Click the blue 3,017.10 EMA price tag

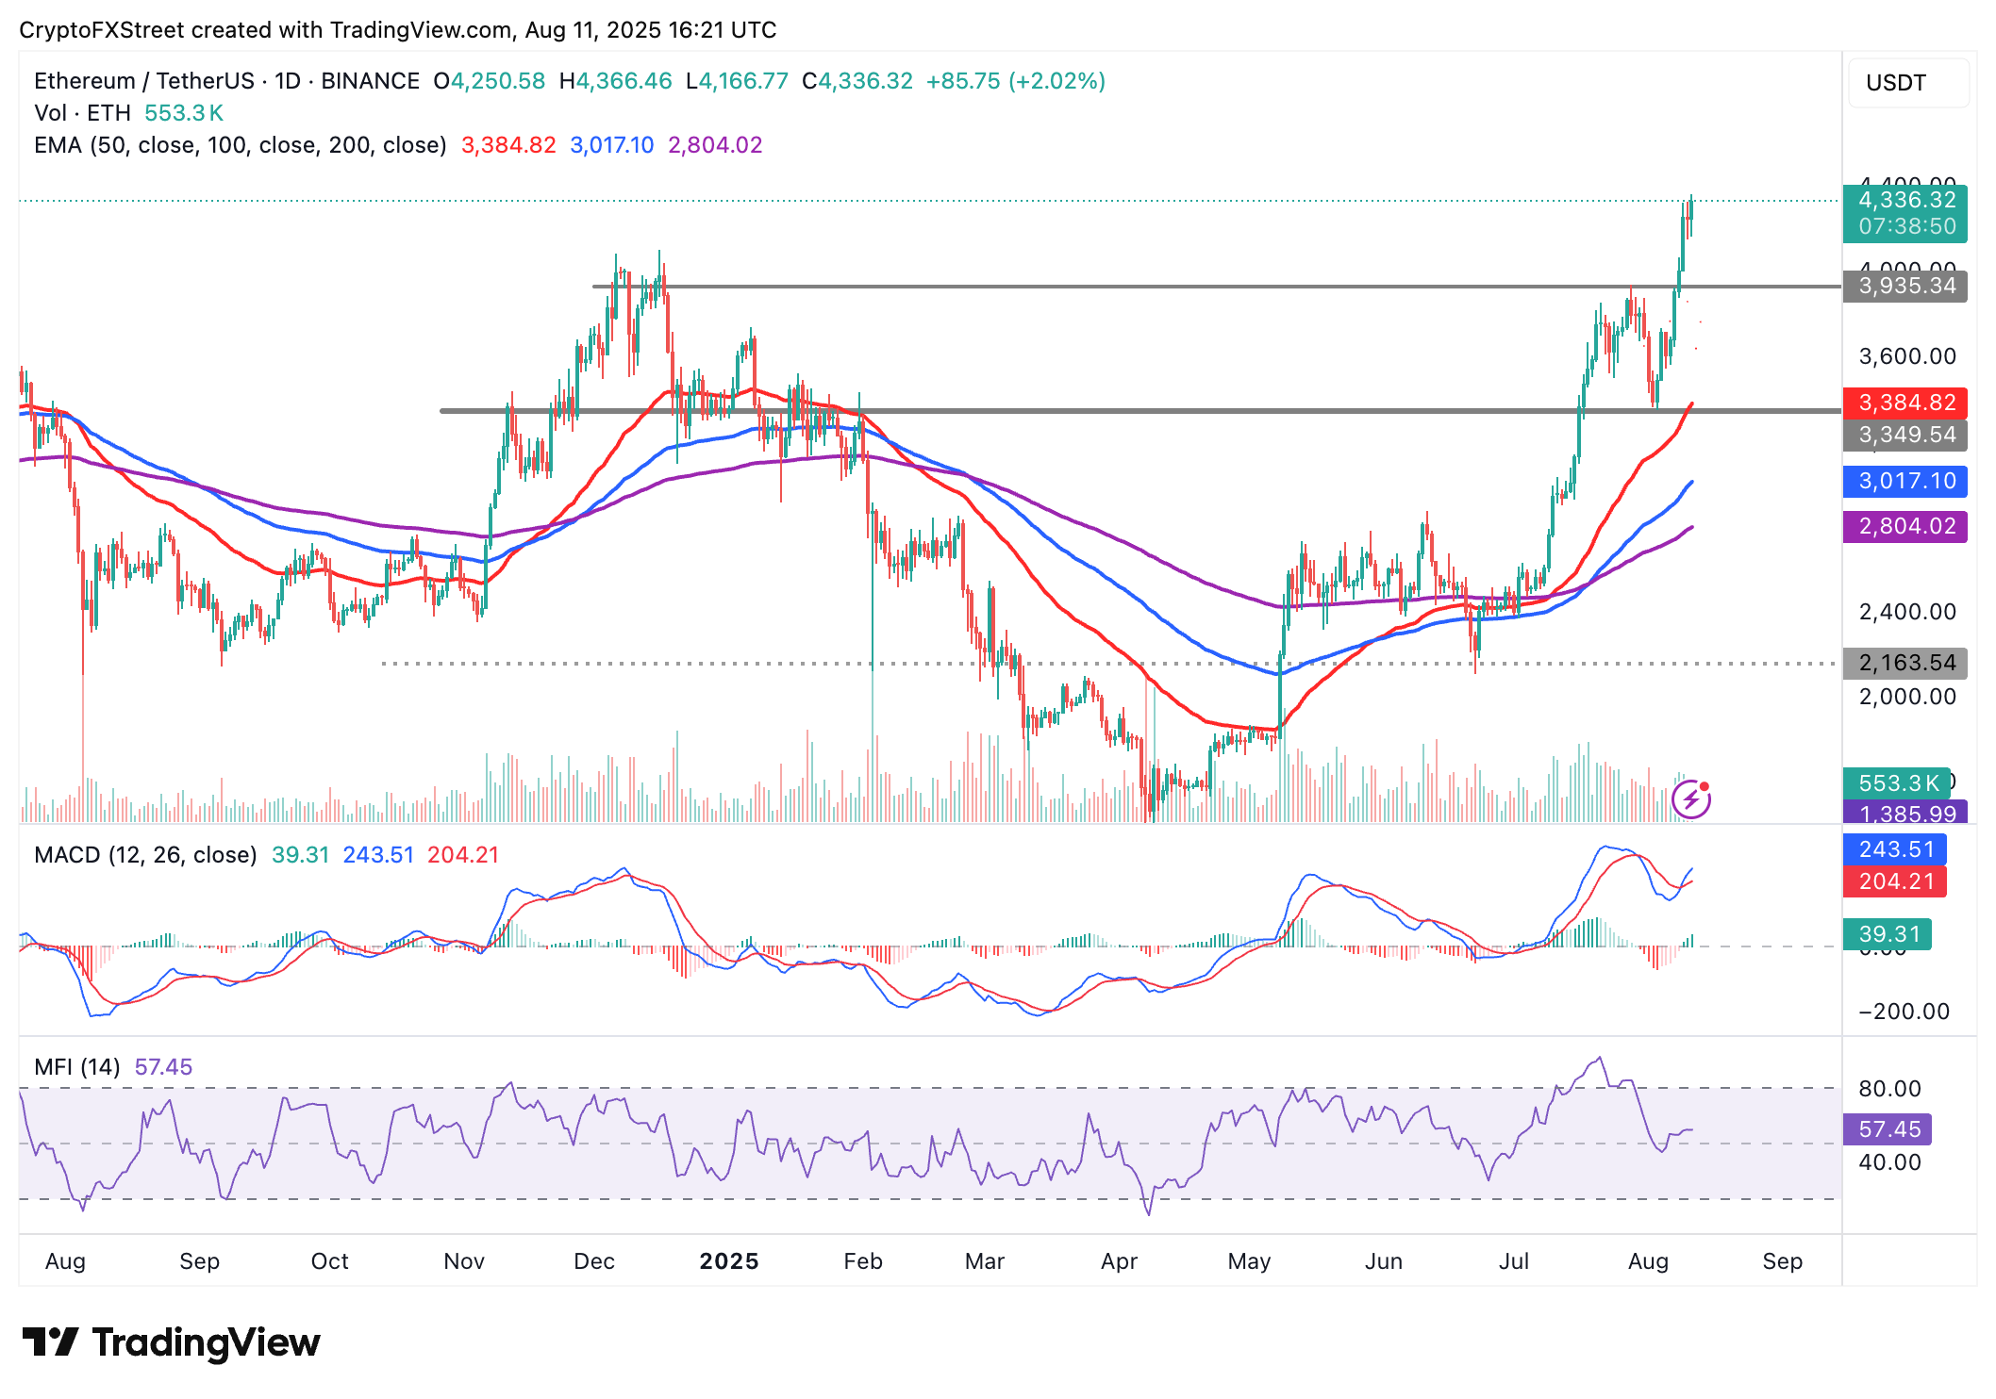click(x=1905, y=482)
